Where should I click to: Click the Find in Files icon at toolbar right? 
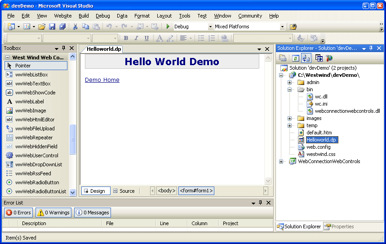click(293, 27)
